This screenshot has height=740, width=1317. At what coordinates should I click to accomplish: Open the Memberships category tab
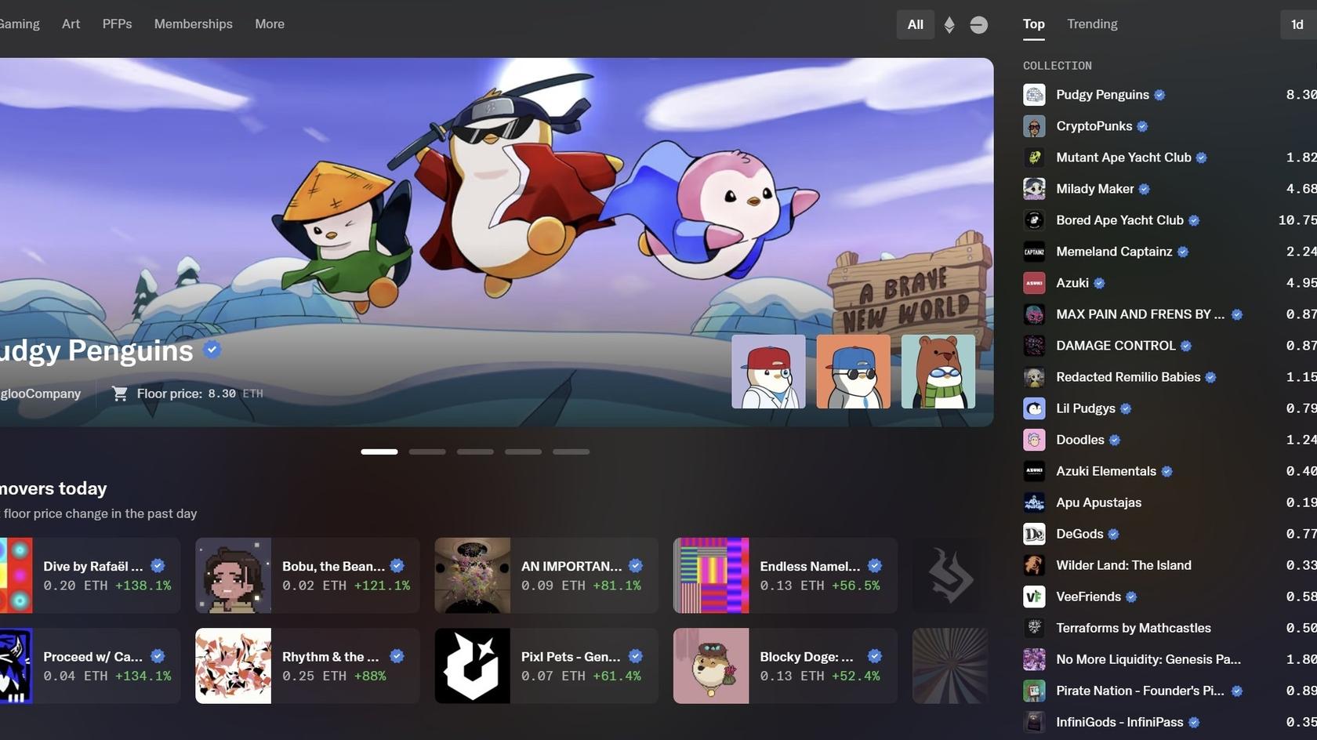(194, 24)
